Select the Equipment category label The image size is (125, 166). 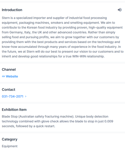(10, 146)
